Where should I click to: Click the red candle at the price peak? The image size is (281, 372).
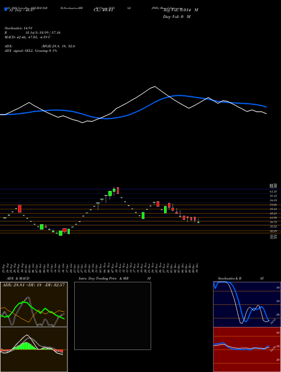pos(118,191)
